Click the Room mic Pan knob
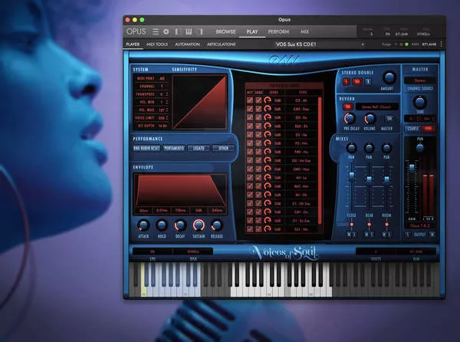460x342 pixels. coord(386,148)
